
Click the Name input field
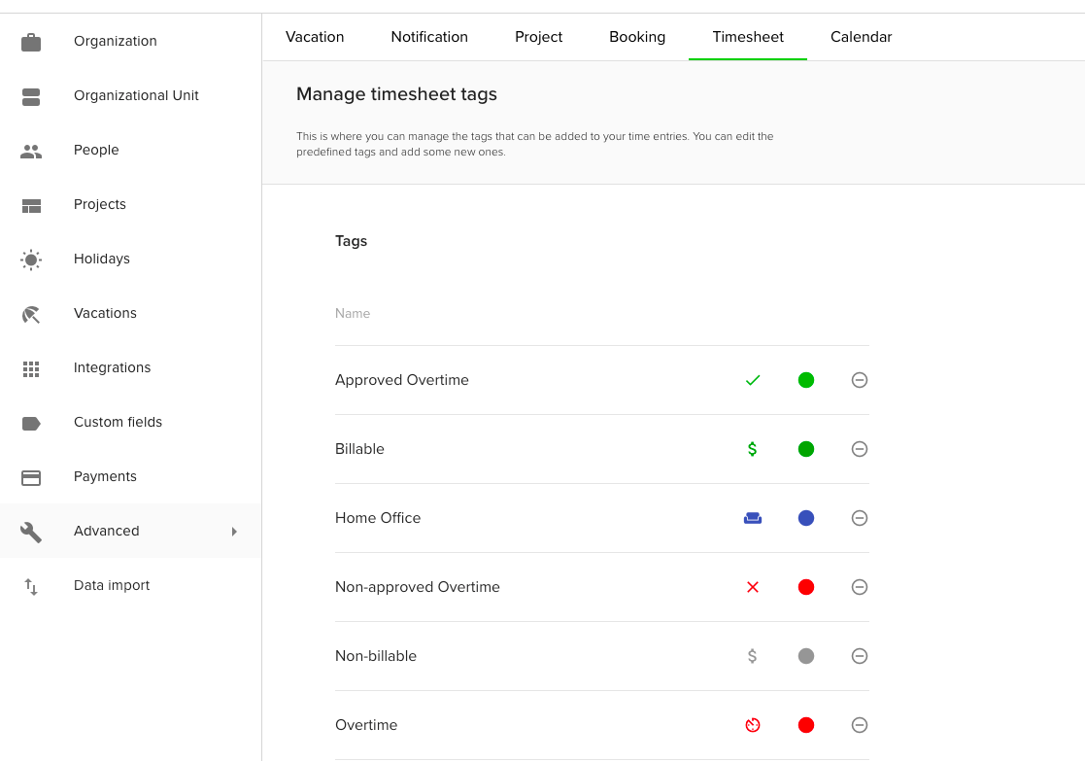(486, 313)
